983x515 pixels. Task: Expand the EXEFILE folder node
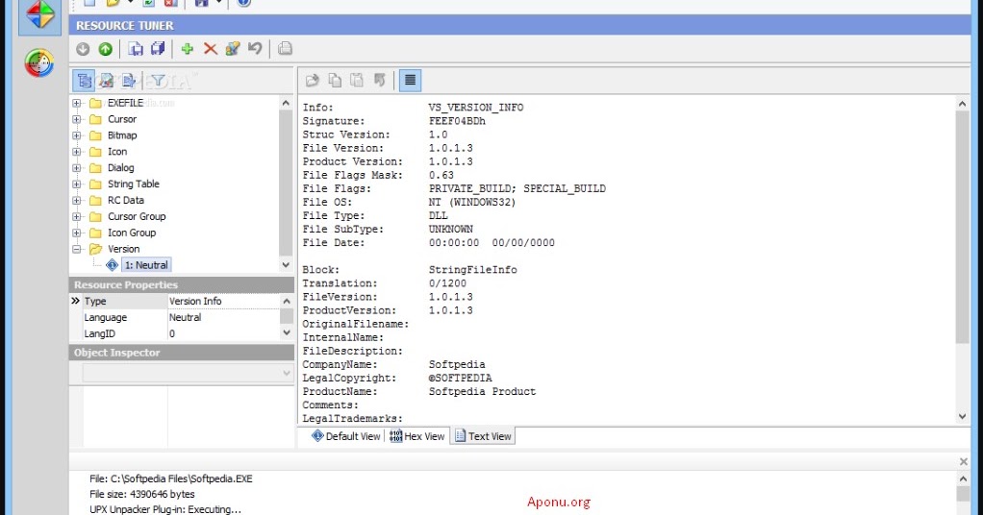[x=77, y=103]
